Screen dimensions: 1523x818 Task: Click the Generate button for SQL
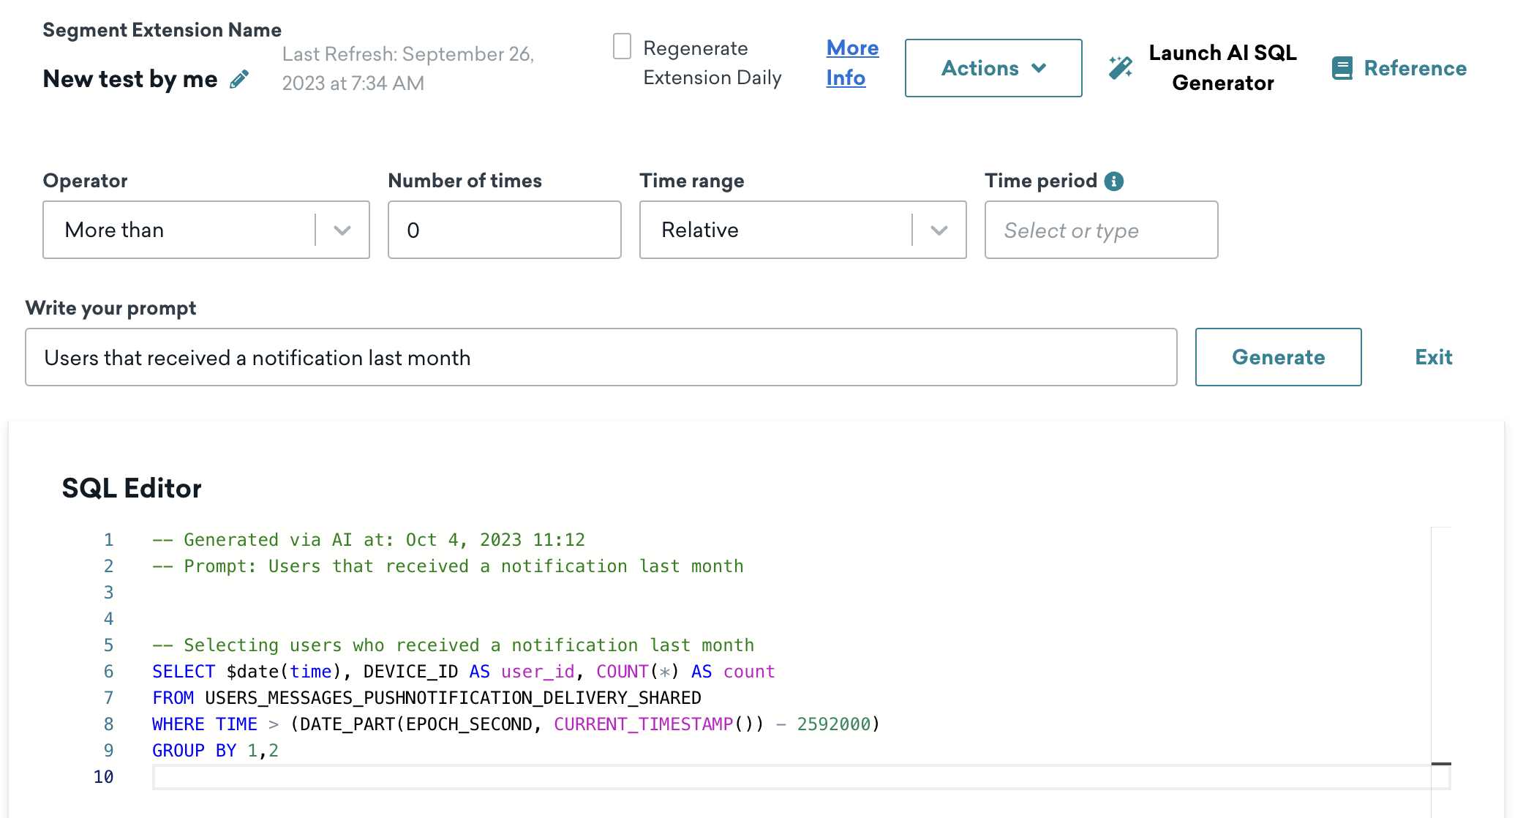click(1278, 356)
